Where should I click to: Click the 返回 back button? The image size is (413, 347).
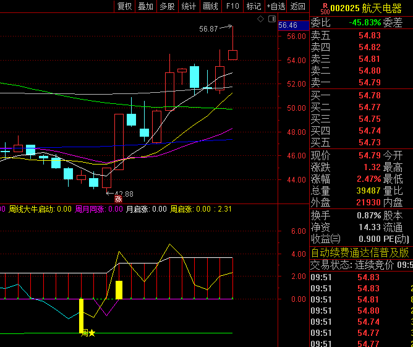tap(298, 6)
